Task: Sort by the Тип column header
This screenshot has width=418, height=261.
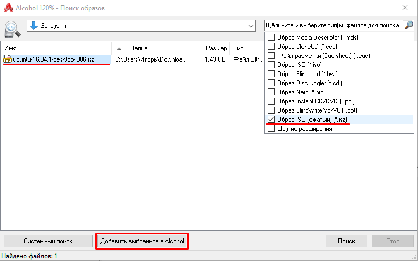Action: (x=247, y=48)
